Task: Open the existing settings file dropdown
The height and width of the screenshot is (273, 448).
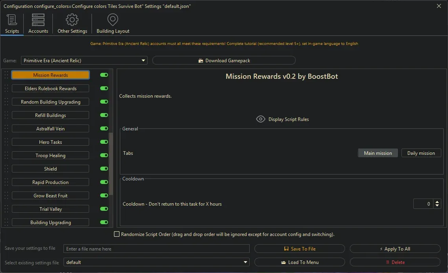Action: pos(246,262)
